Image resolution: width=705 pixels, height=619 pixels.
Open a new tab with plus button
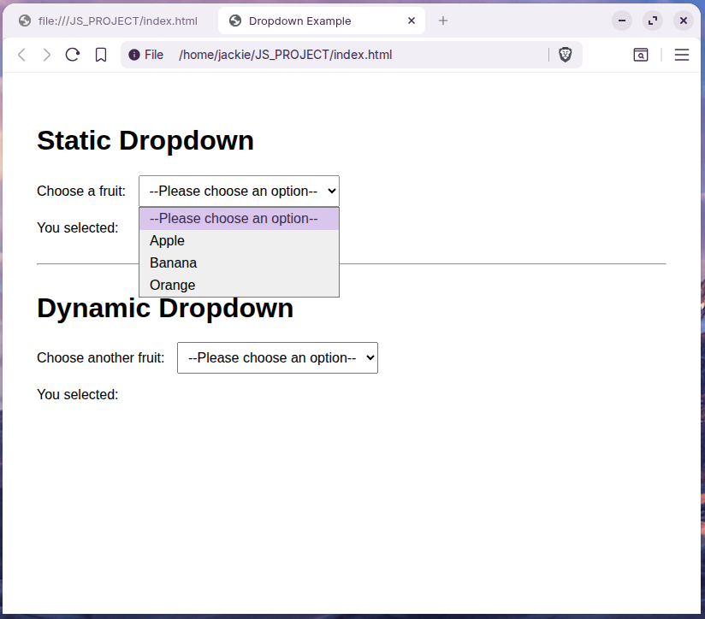443,21
